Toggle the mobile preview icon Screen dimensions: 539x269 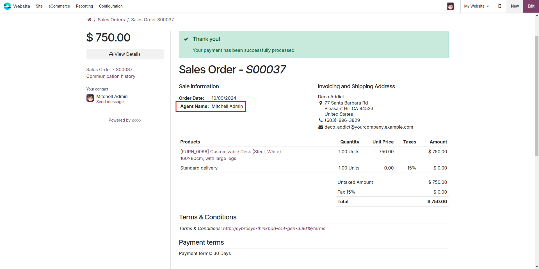click(x=499, y=6)
